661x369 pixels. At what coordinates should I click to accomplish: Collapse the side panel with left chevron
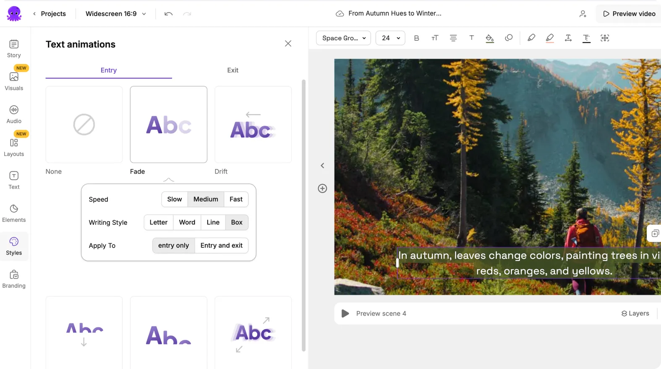(322, 166)
